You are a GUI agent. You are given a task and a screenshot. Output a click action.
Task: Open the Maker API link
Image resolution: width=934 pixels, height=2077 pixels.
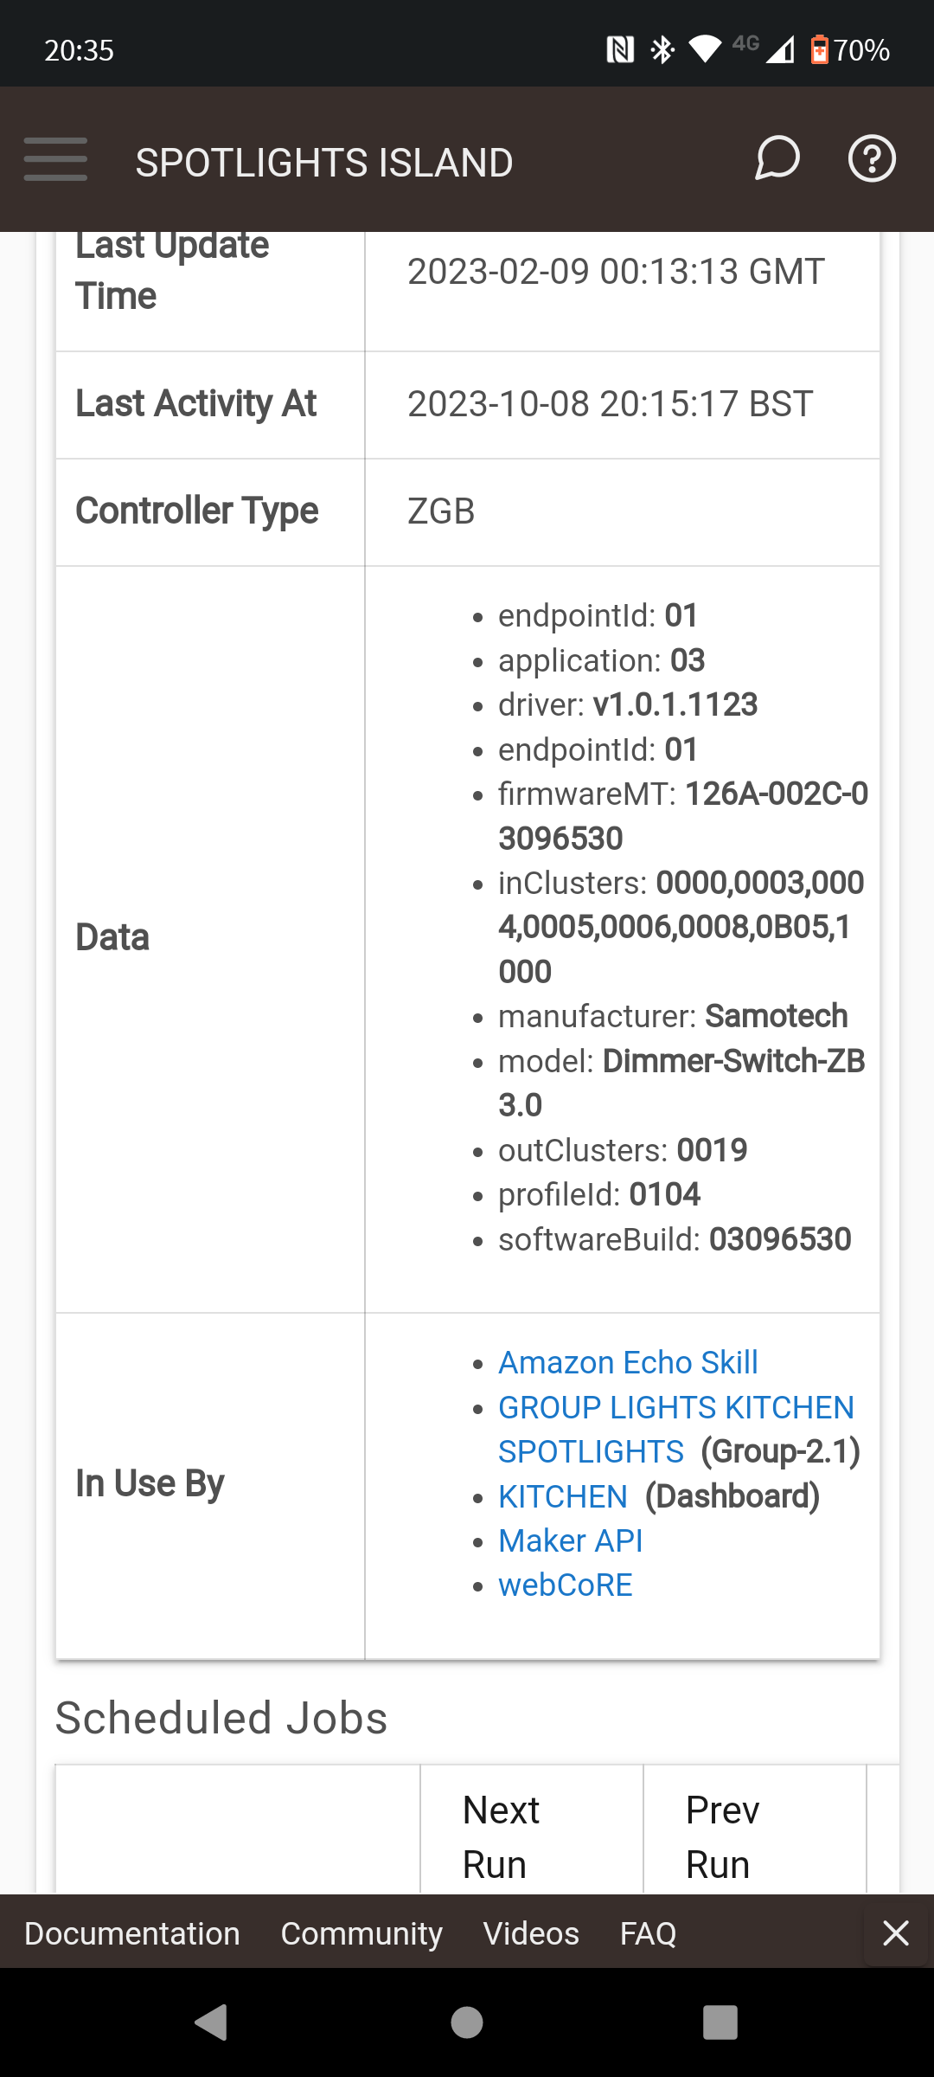(570, 1540)
